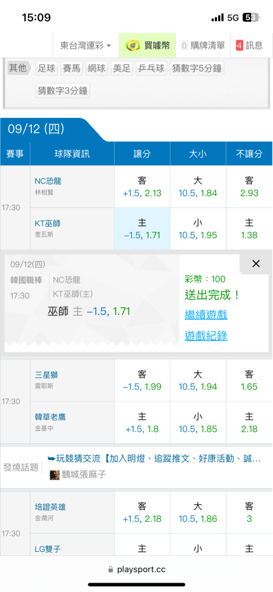The width and height of the screenshot is (273, 592).
Task: Open the 東台灣運彩 dropdown menu
Action: [86, 46]
